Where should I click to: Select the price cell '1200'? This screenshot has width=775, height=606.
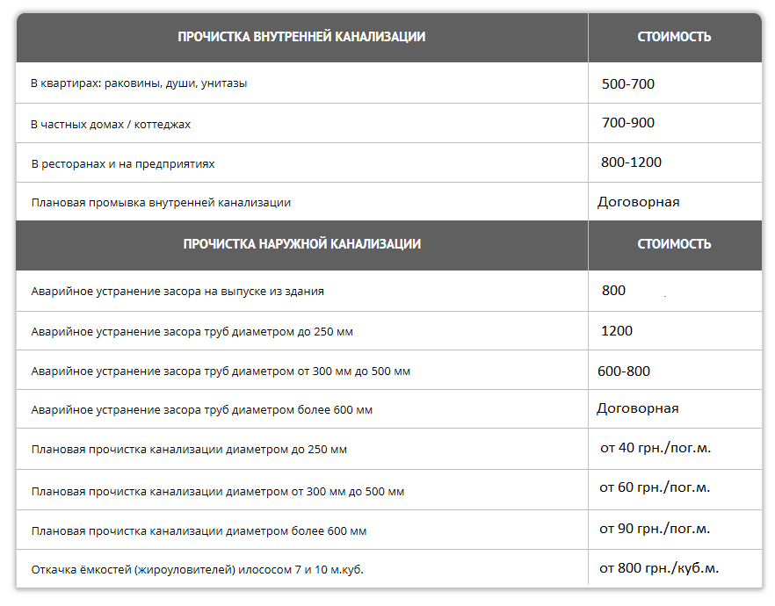(x=616, y=331)
